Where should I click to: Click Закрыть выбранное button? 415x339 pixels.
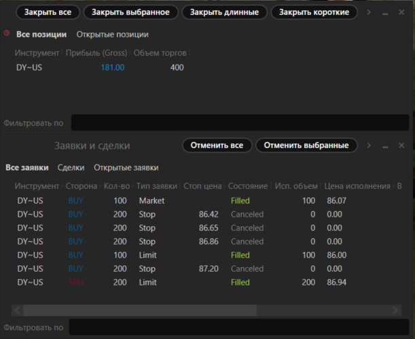pos(132,12)
